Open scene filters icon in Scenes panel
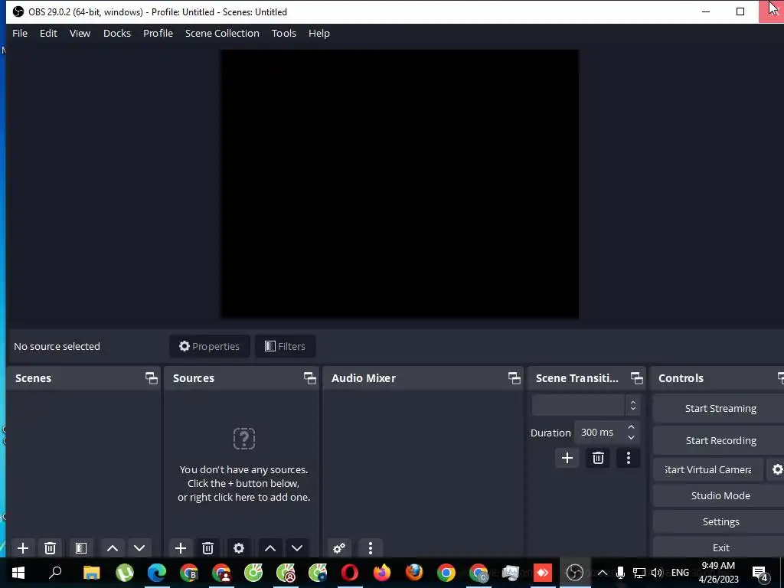Screen dimensions: 784x588 click(81, 548)
